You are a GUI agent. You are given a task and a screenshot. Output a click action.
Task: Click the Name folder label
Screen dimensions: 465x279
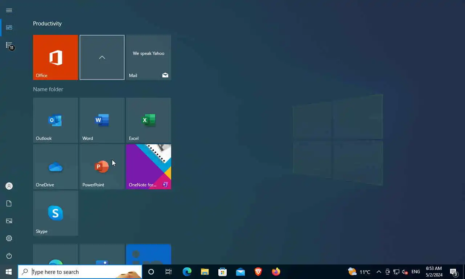(48, 89)
